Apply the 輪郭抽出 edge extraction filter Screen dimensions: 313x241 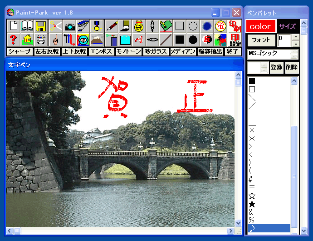click(210, 52)
